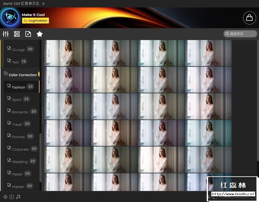Select fifth-row second-column preset thumbnail

(x=114, y=160)
